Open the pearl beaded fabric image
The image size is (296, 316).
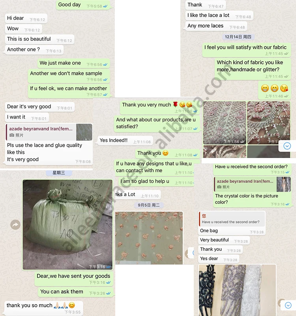coord(269,123)
